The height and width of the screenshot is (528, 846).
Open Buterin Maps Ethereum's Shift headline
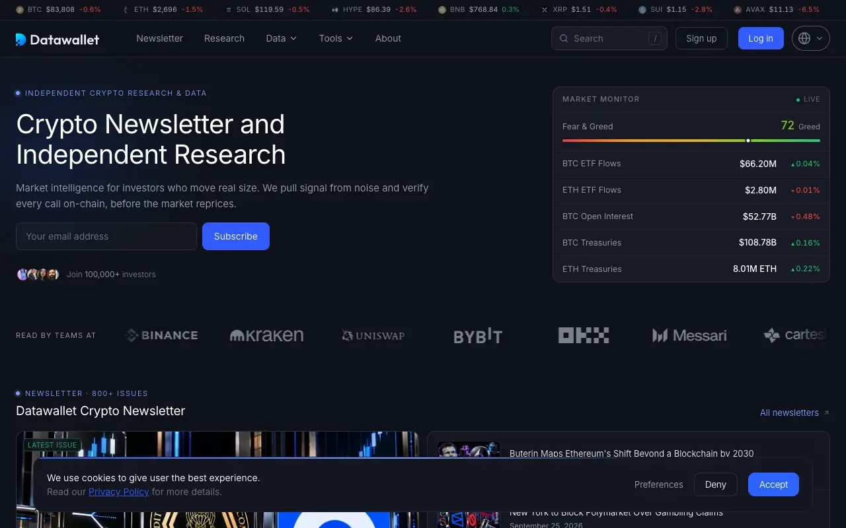631,453
